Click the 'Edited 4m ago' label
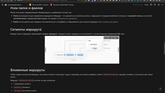 click(x=138, y=5)
